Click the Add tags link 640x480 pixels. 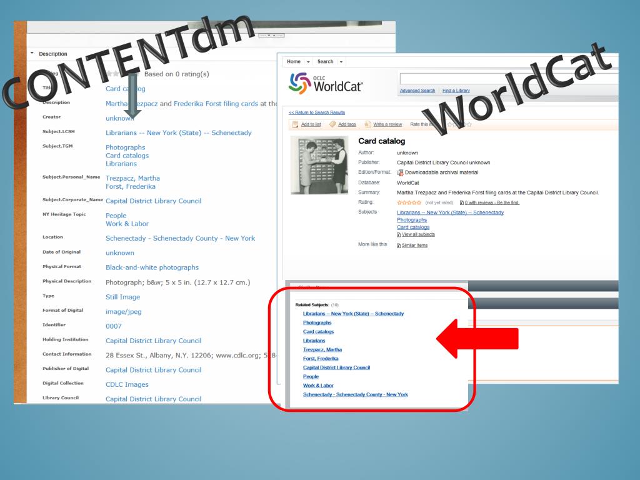tap(347, 124)
